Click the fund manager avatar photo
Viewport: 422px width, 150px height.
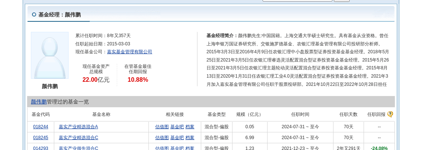50,55
